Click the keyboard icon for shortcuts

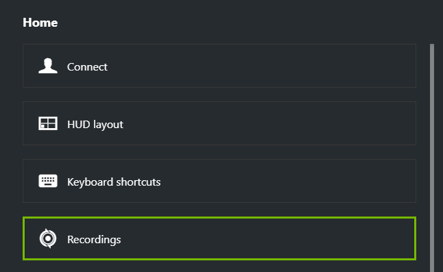48,181
